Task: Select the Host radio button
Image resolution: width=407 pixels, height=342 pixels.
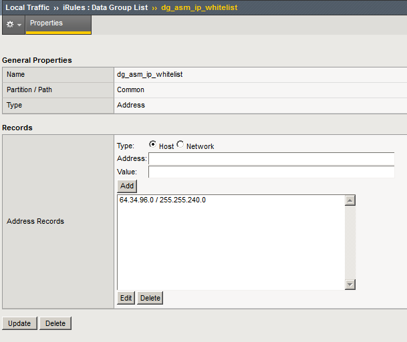Action: (x=153, y=144)
